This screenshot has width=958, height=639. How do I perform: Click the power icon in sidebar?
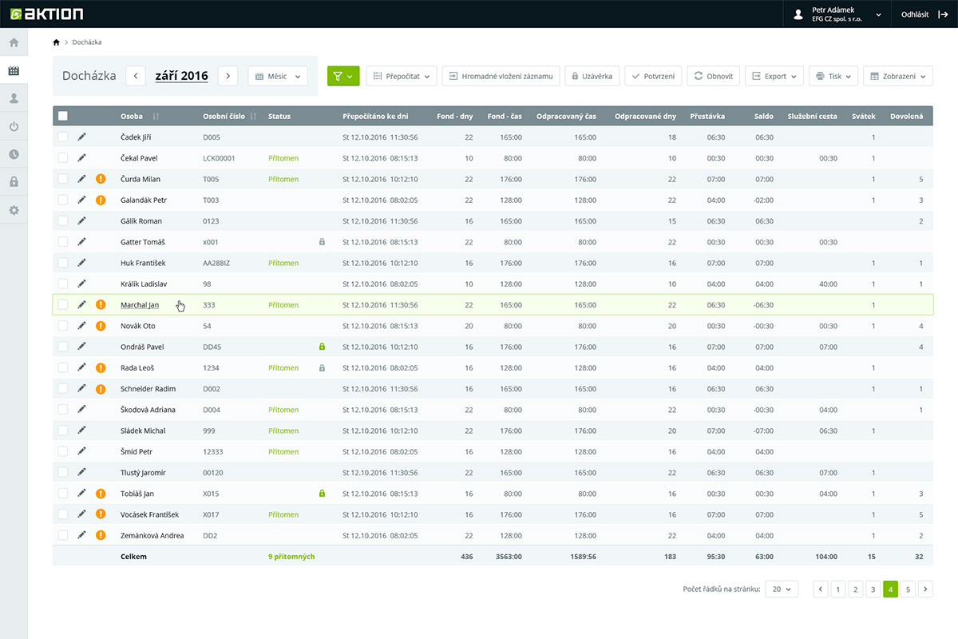(14, 126)
